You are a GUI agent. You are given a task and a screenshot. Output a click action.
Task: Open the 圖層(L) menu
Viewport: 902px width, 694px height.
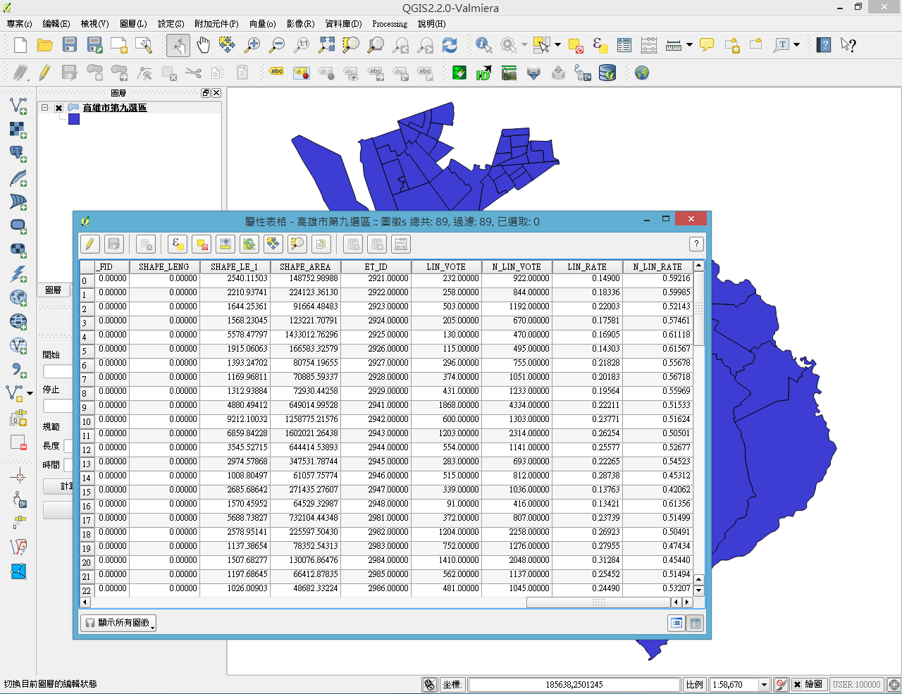133,24
